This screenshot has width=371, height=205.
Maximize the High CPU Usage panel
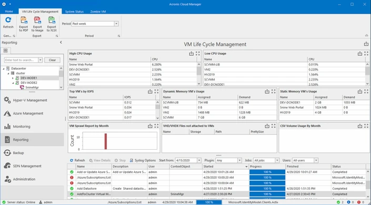point(198,54)
